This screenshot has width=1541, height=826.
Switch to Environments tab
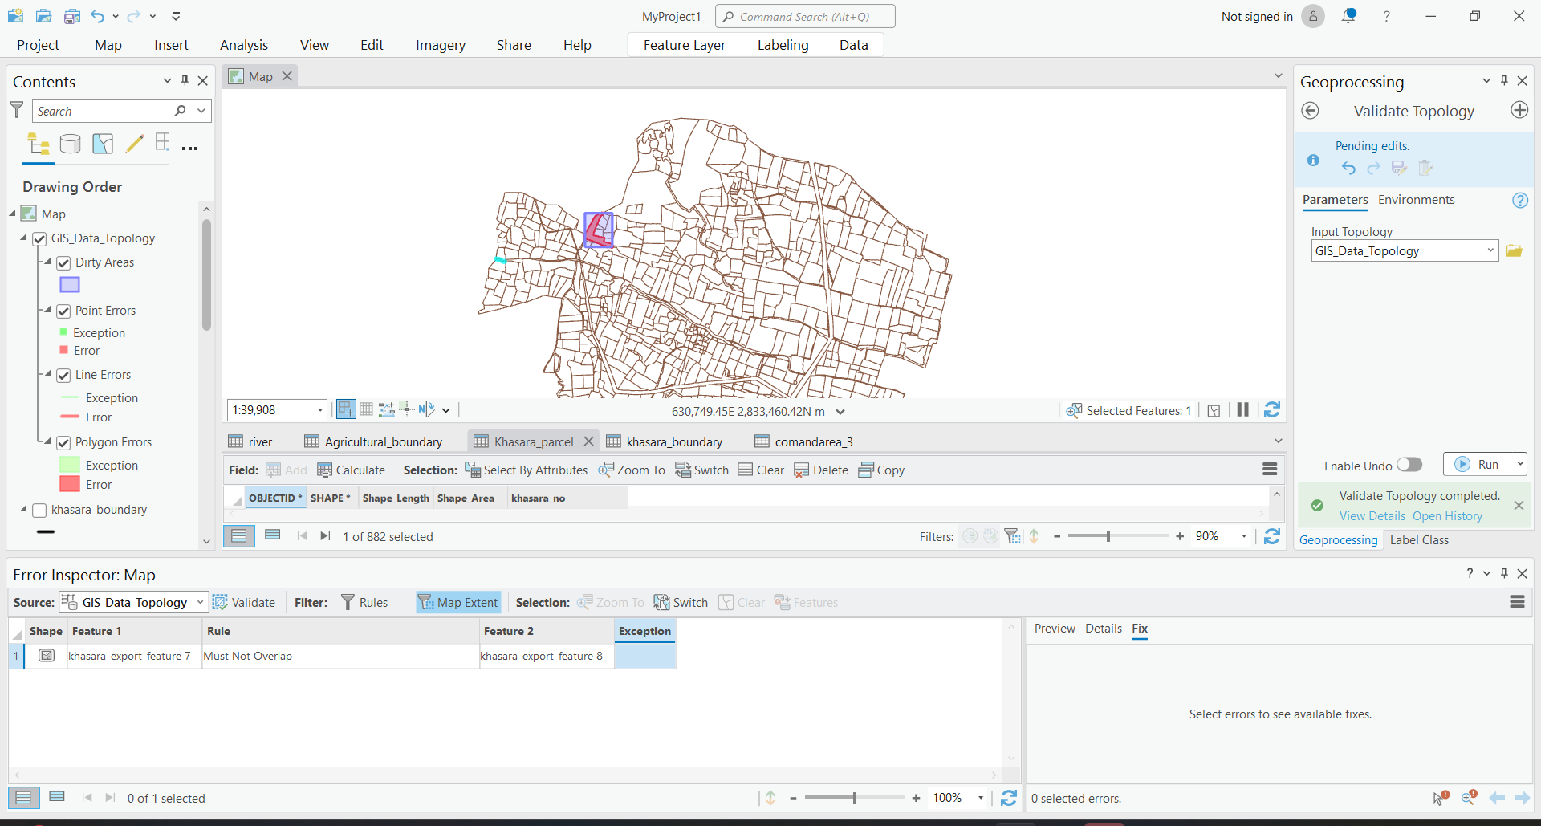tap(1416, 200)
